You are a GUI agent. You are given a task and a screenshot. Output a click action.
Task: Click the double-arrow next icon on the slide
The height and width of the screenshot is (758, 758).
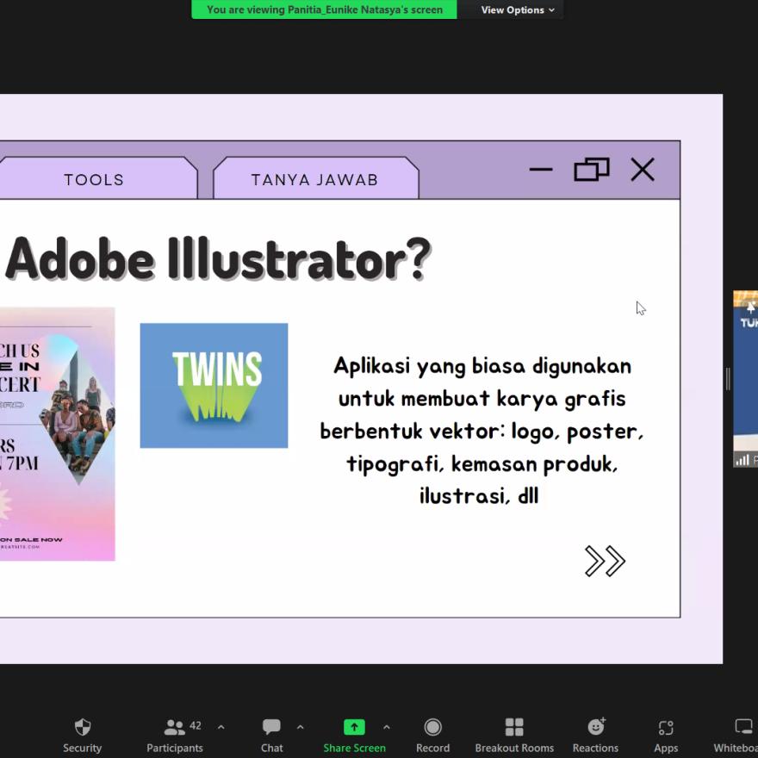click(x=605, y=561)
